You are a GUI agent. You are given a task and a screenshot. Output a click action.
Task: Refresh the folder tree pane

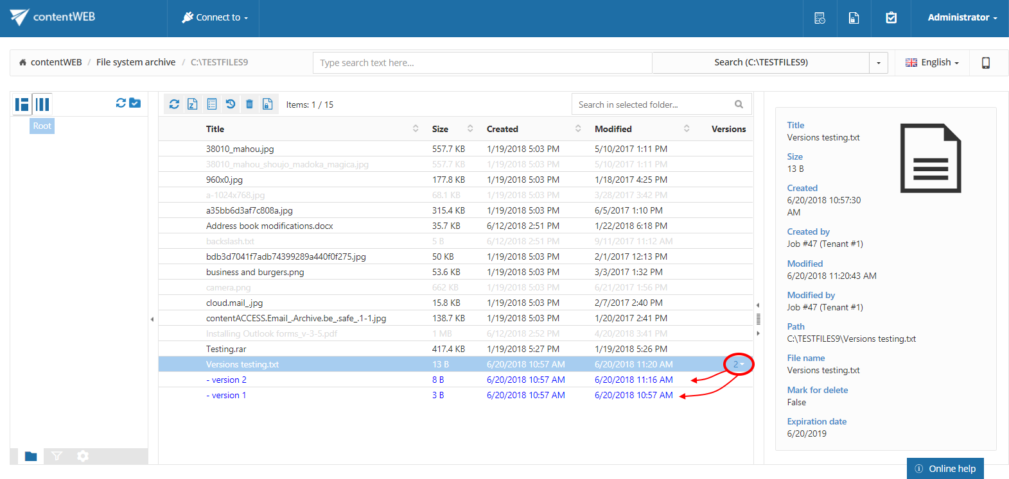(x=121, y=103)
